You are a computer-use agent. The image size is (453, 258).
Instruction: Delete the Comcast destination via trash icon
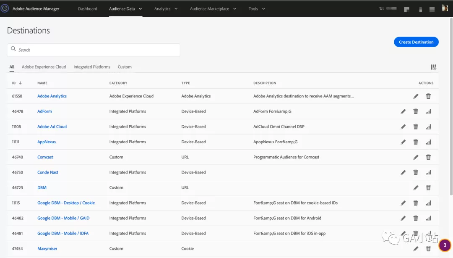(x=428, y=157)
